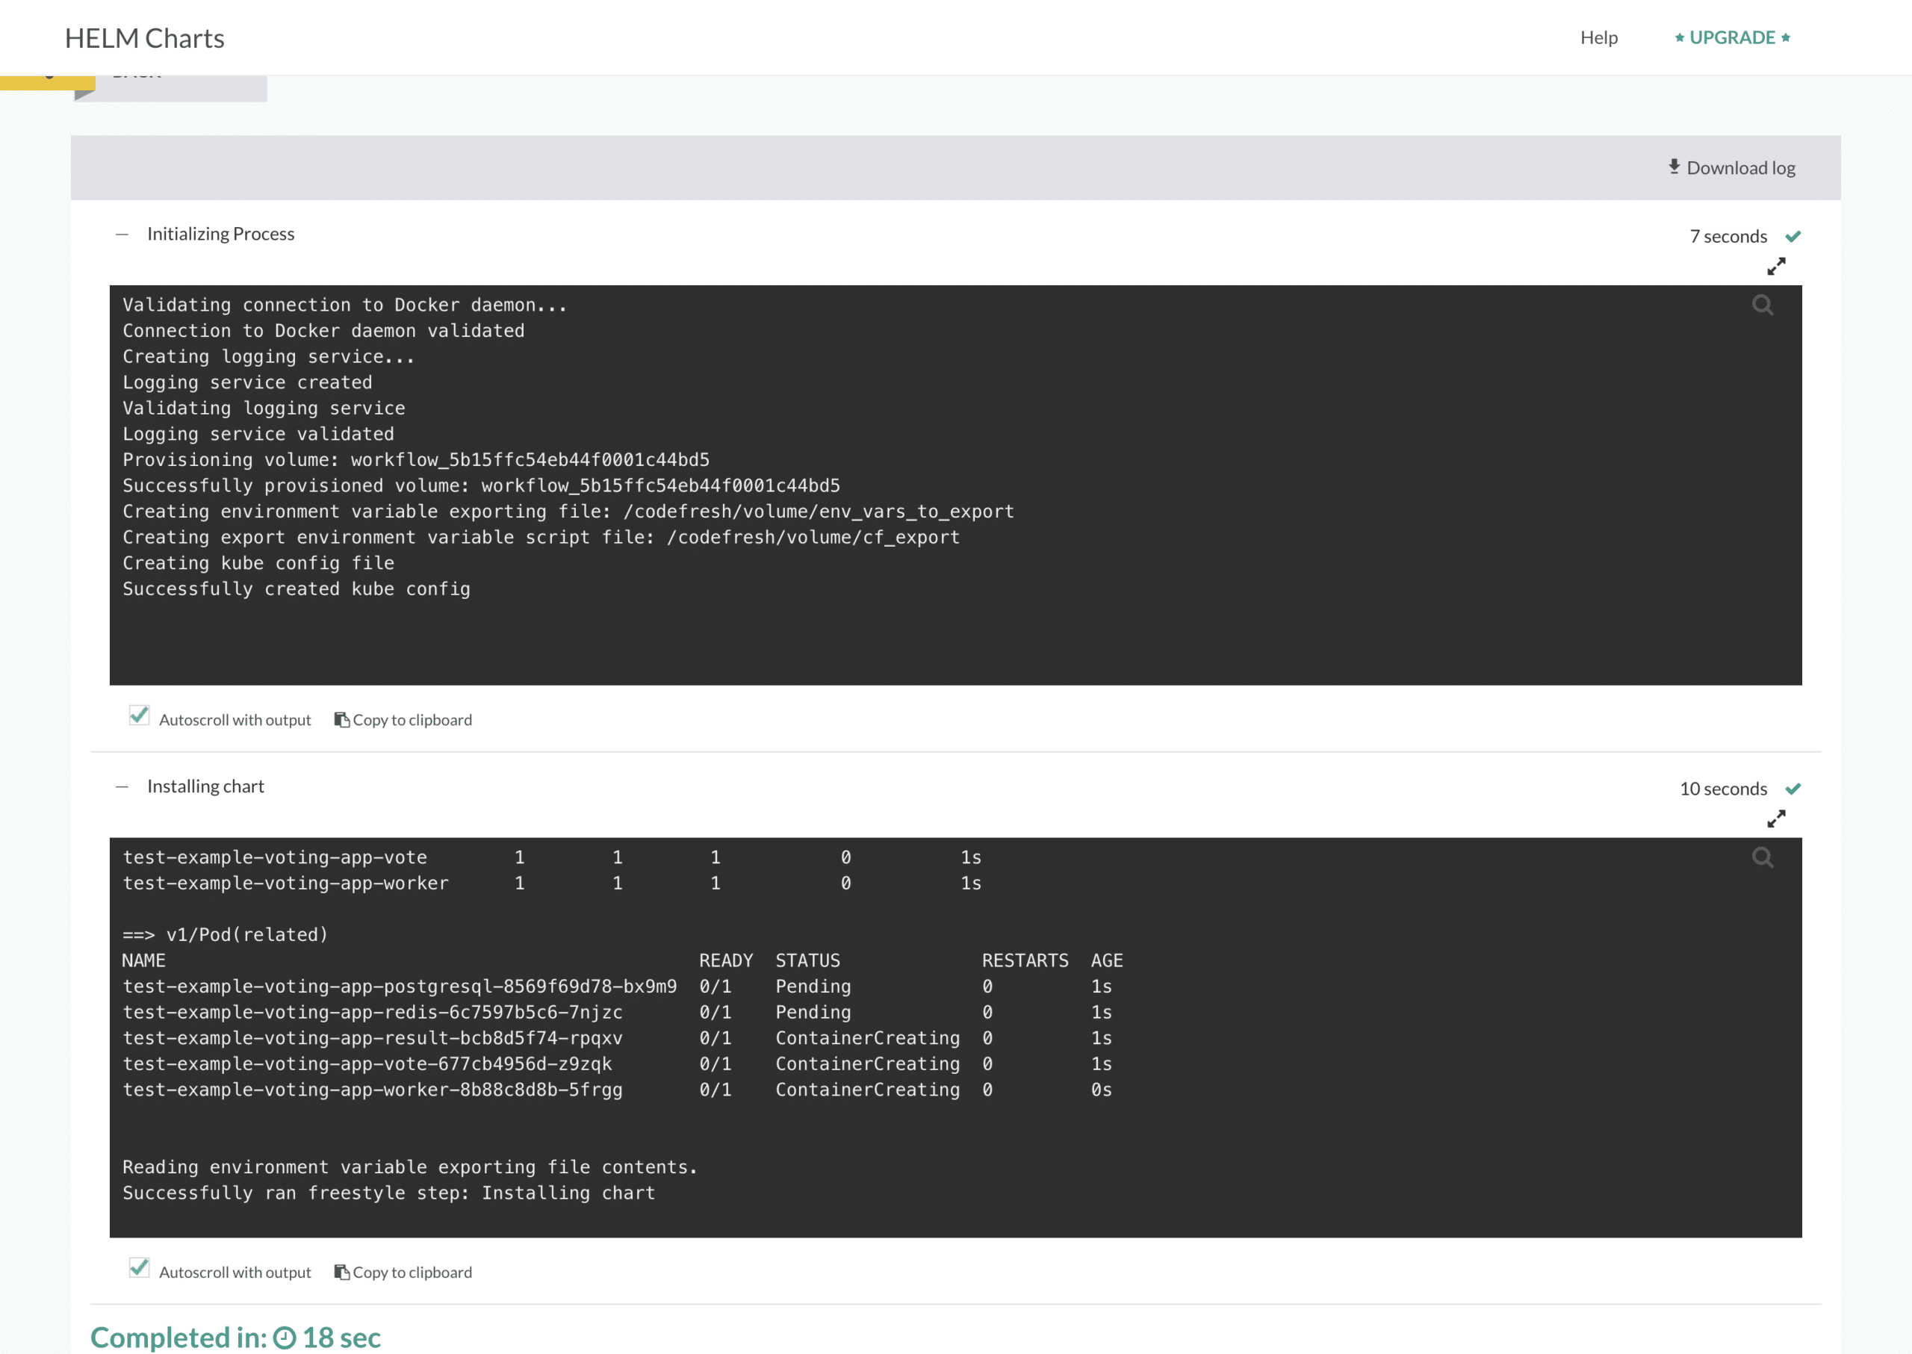Viewport: 1912px width, 1354px height.
Task: Click the READY column header
Action: coord(725,960)
